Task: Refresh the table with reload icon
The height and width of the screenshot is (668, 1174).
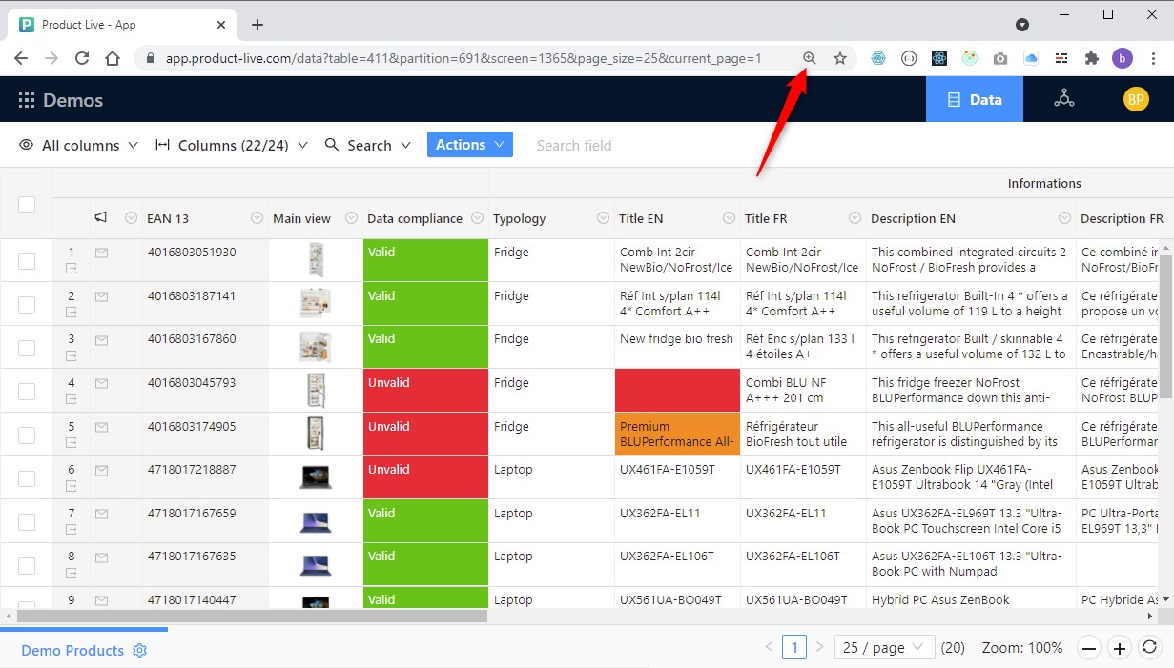Action: (1150, 648)
